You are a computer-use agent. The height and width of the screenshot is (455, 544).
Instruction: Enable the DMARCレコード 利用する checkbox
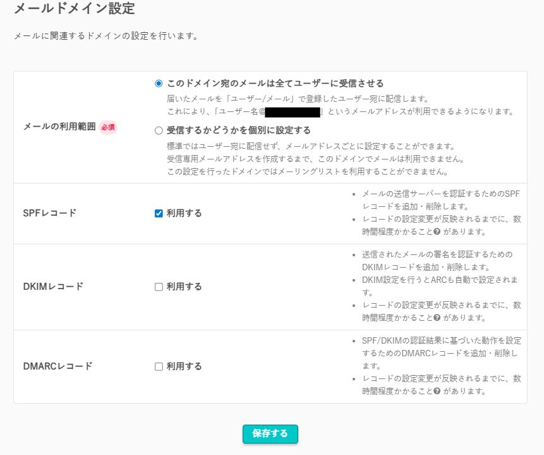(159, 366)
